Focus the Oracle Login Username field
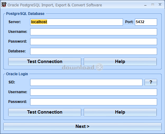 [93, 92]
